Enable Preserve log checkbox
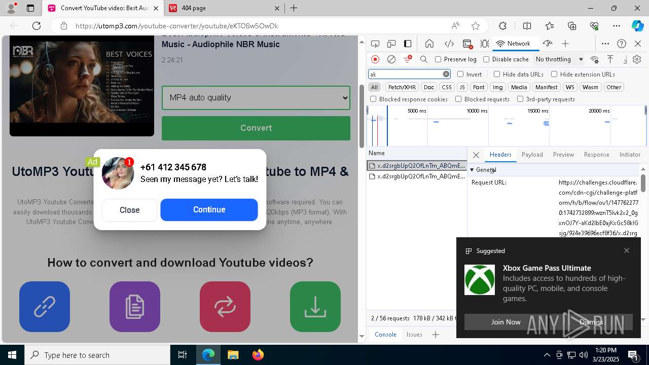The width and height of the screenshot is (649, 365). pyautogui.click(x=439, y=59)
